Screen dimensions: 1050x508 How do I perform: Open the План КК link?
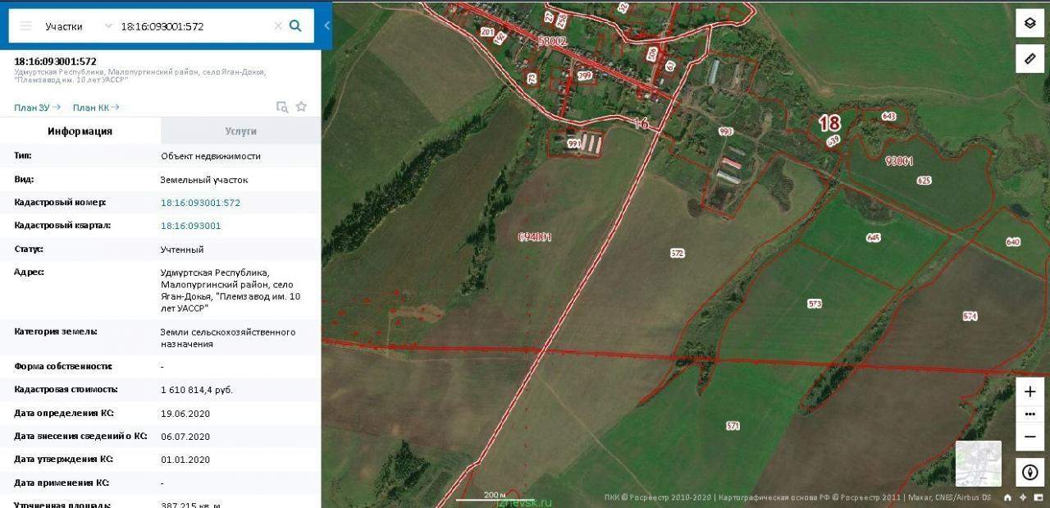point(96,108)
